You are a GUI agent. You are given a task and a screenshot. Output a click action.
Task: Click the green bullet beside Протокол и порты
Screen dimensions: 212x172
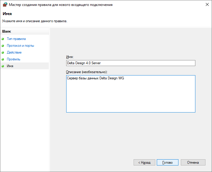(3, 46)
